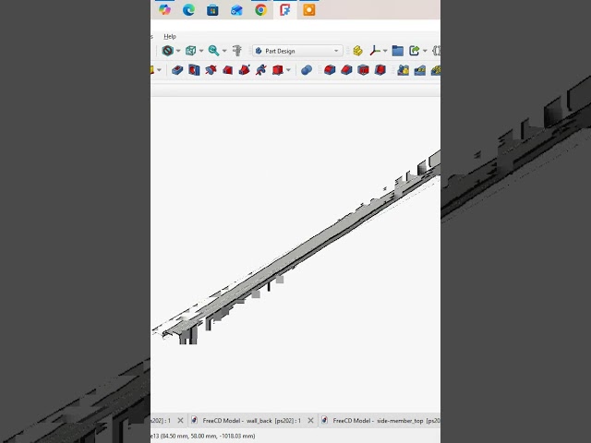Expand the subtractive primitive dropdown arrow
The height and width of the screenshot is (443, 591).
(288, 70)
